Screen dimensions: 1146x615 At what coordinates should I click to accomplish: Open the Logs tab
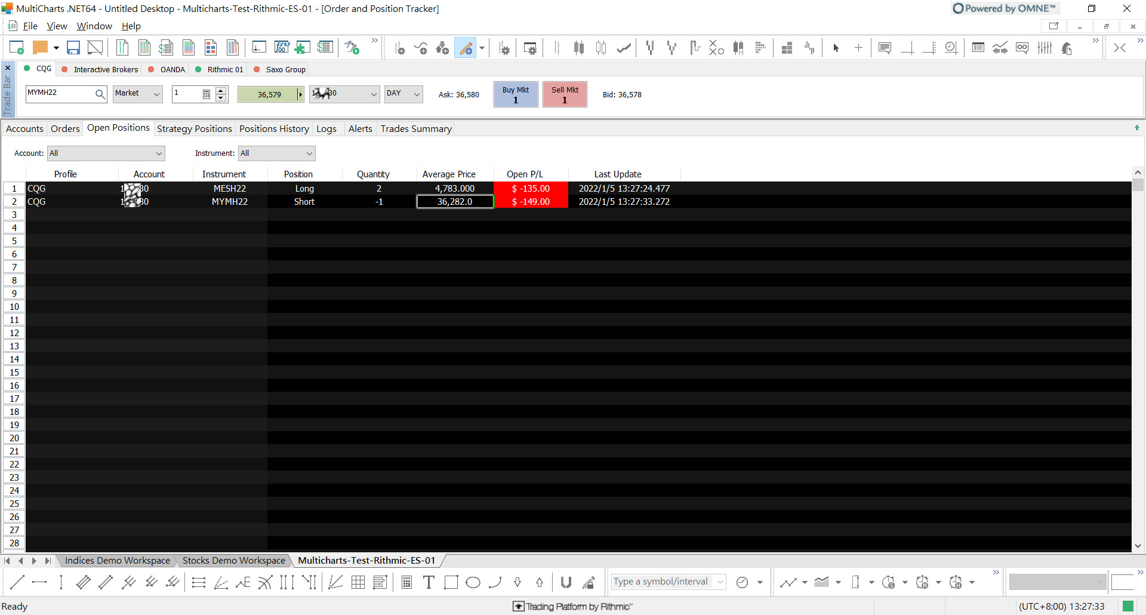click(x=326, y=129)
